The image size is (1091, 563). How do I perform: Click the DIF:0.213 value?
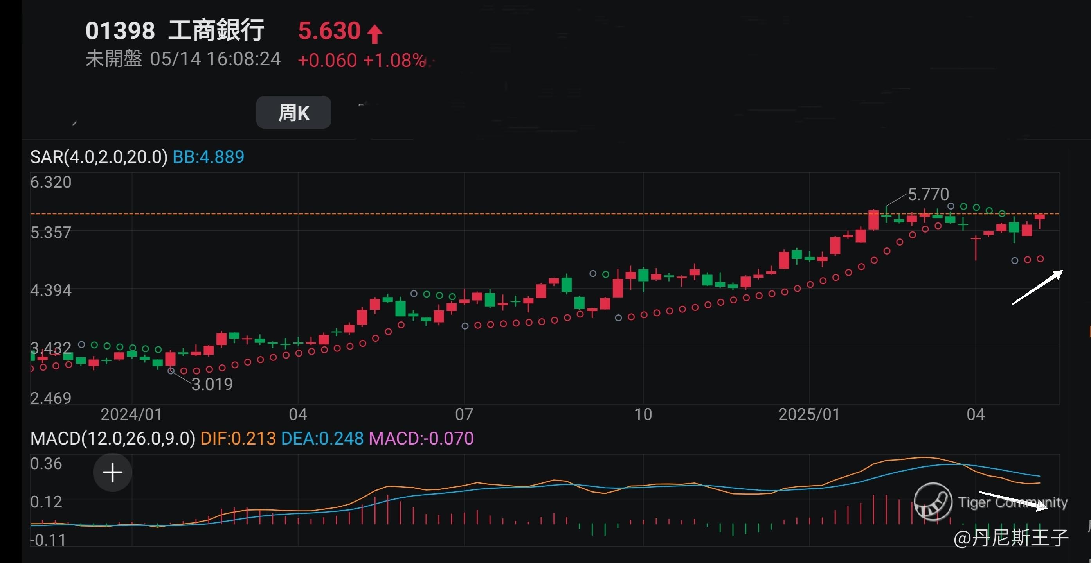(238, 438)
